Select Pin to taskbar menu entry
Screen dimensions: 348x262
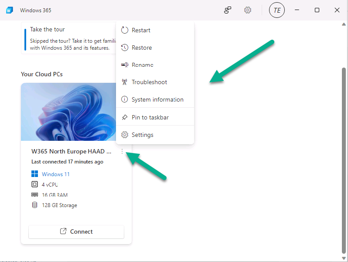point(155,117)
